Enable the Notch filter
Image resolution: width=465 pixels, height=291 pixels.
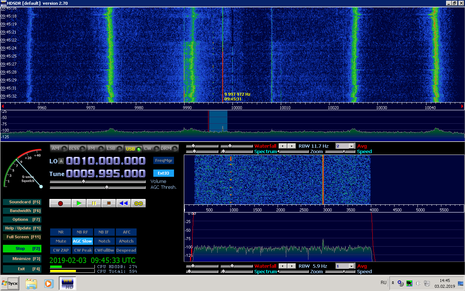coord(104,241)
